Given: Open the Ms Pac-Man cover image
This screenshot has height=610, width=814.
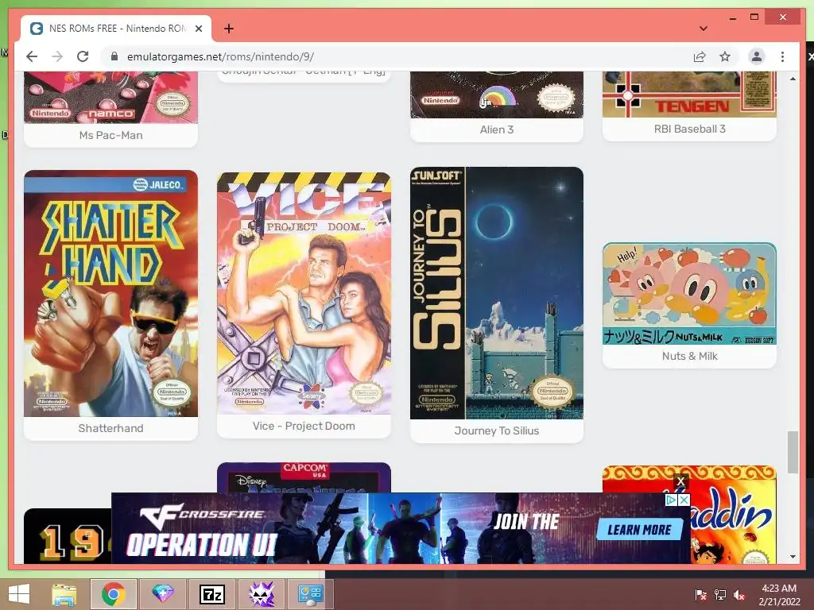Looking at the screenshot, I should pos(110,98).
